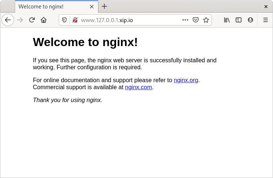This screenshot has height=178, width=273.
Task: Close the Firefox browser window
Action: [x=266, y=6]
